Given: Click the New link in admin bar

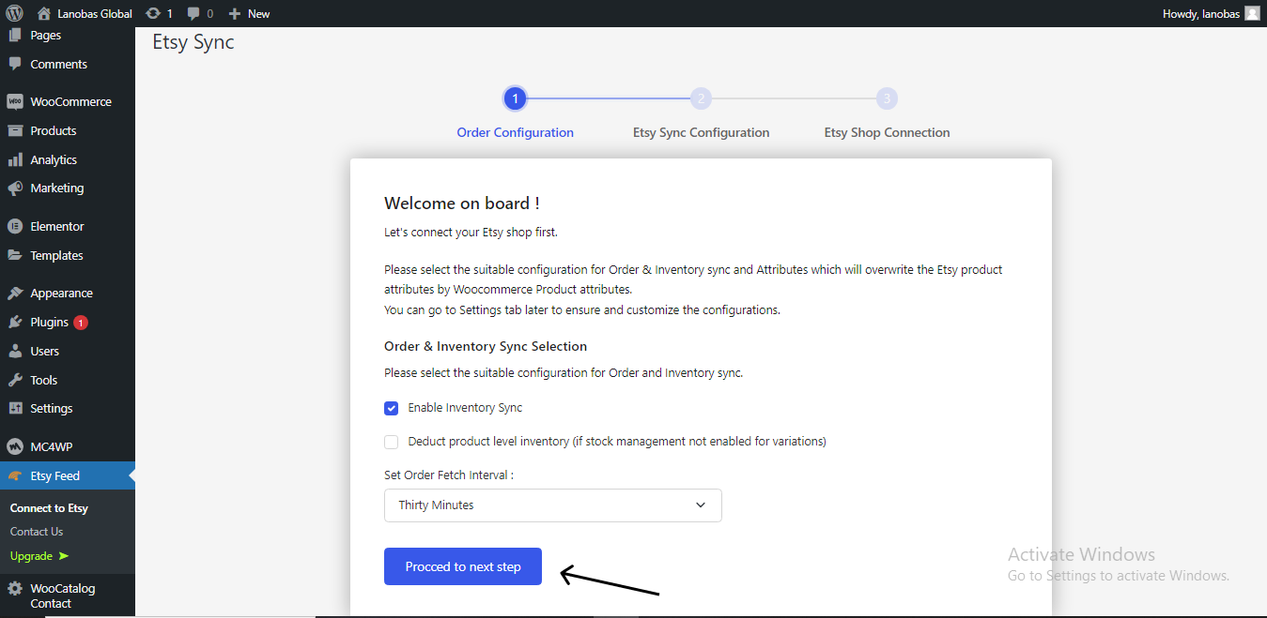Looking at the screenshot, I should [x=259, y=13].
